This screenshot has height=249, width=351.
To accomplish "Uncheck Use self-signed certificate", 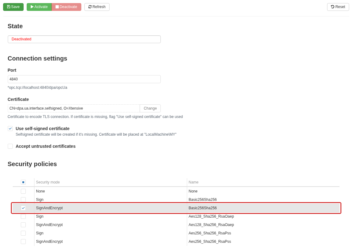I will 10,129.
